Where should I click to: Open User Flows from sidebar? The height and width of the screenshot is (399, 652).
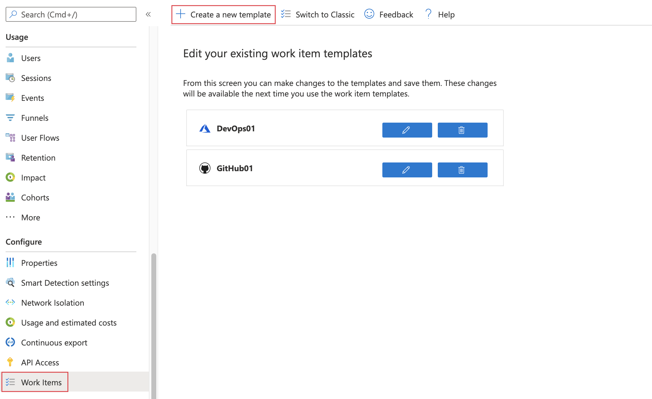40,138
